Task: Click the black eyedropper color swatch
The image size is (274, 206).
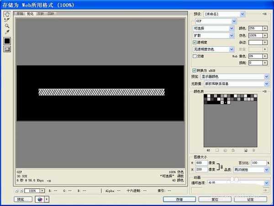Action: [x=7, y=41]
